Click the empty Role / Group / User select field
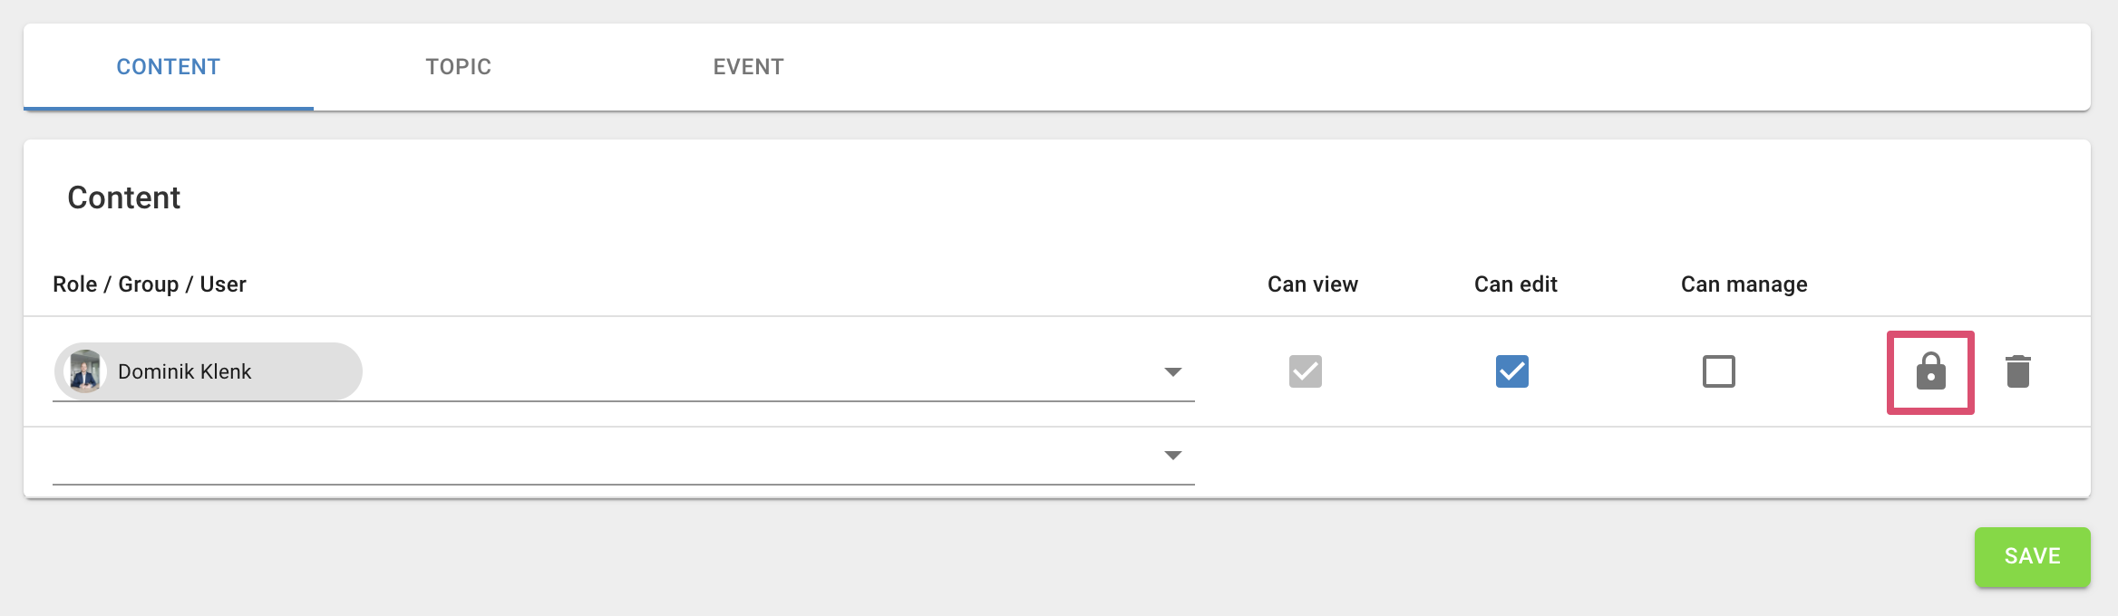The height and width of the screenshot is (616, 2118). click(x=598, y=457)
